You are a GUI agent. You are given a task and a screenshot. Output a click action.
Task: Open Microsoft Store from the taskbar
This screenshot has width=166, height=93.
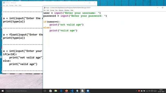click(x=50, y=91)
